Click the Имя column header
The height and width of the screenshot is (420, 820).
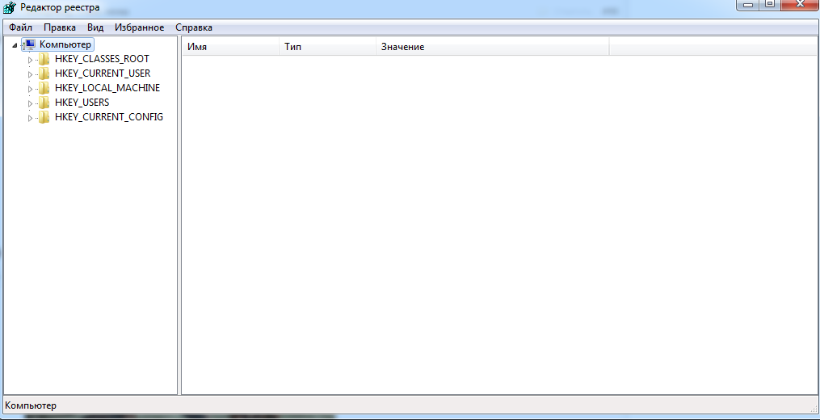(x=229, y=47)
